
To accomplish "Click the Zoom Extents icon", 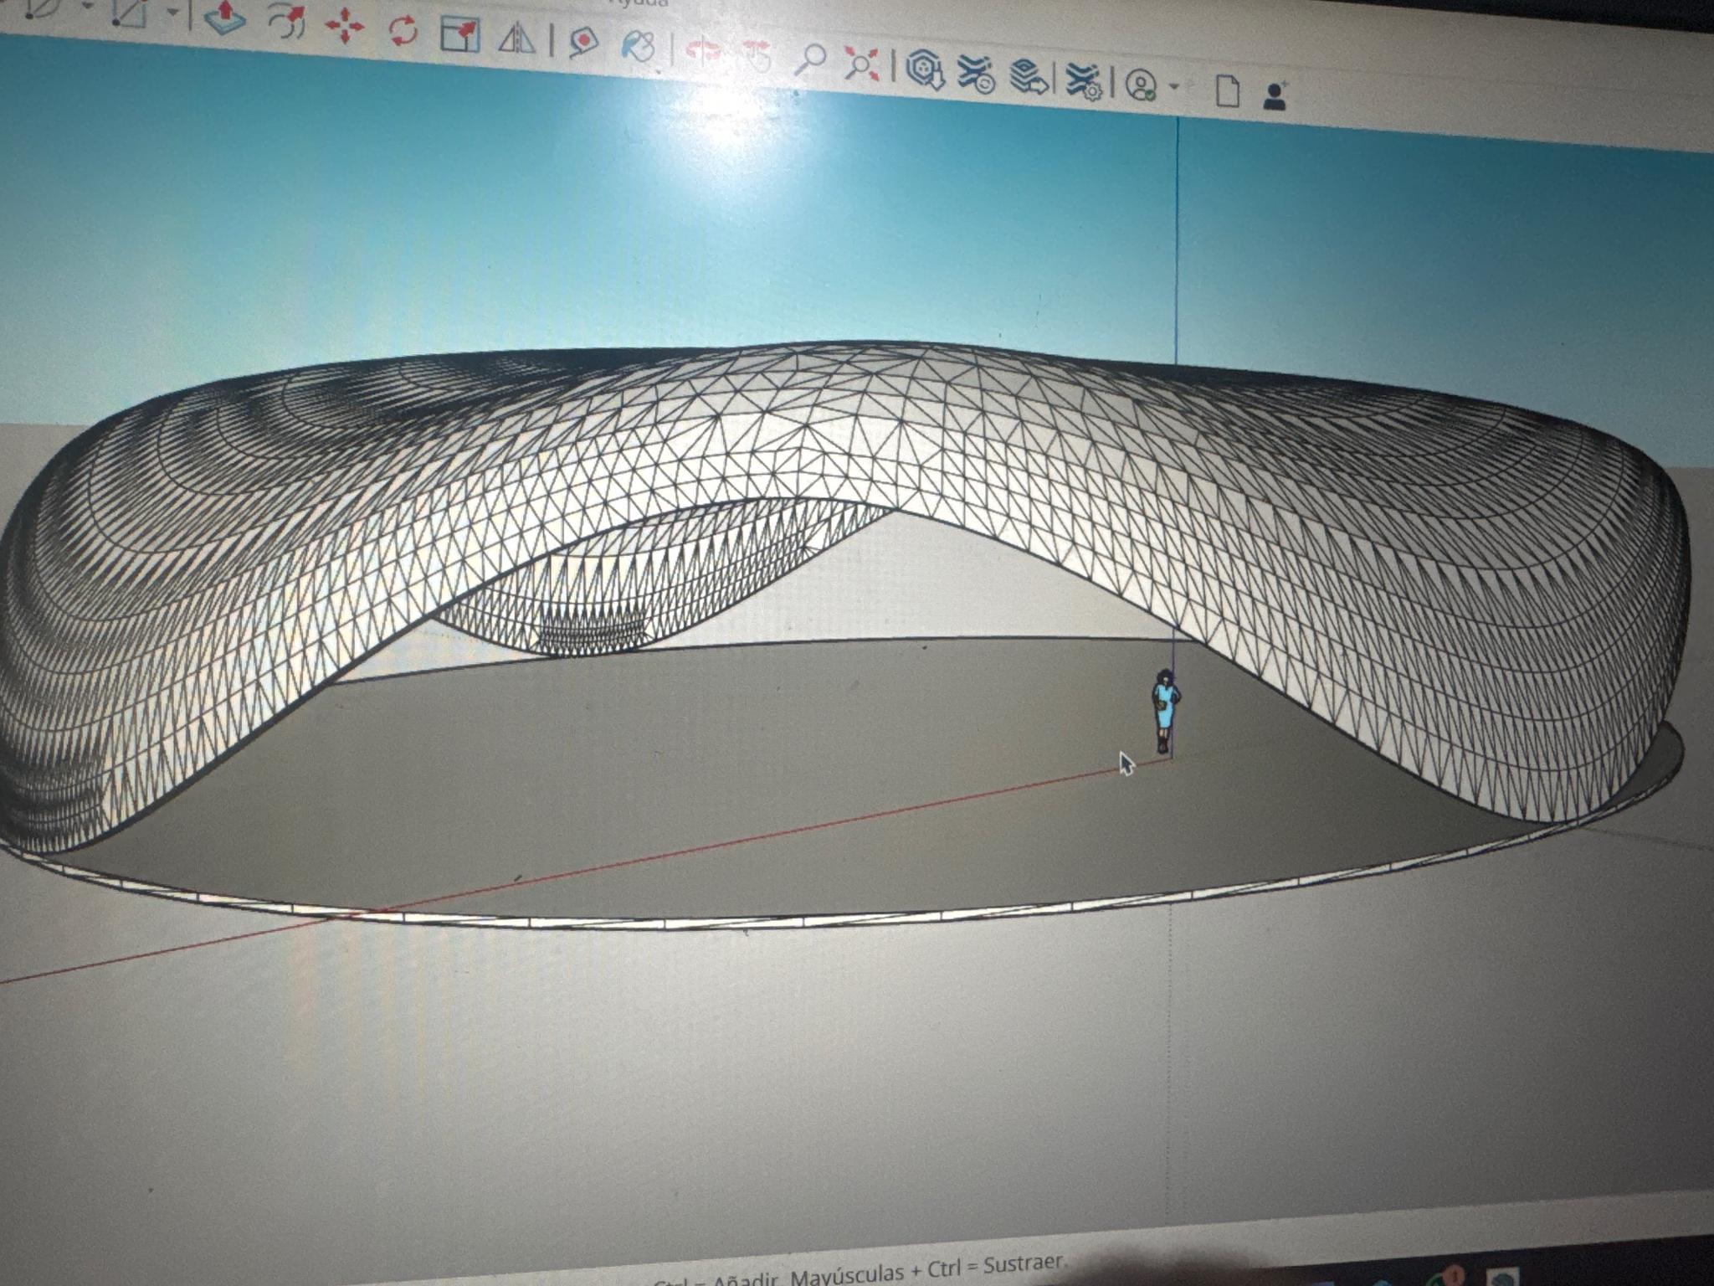I will click(x=861, y=64).
